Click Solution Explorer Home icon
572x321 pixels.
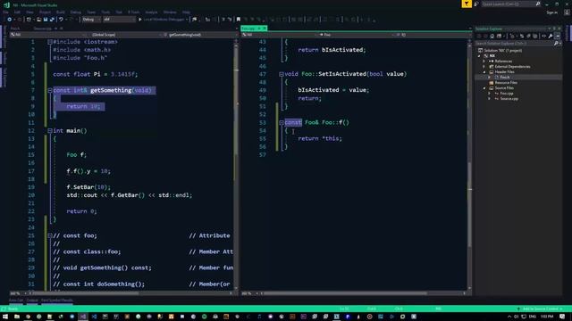pos(492,36)
